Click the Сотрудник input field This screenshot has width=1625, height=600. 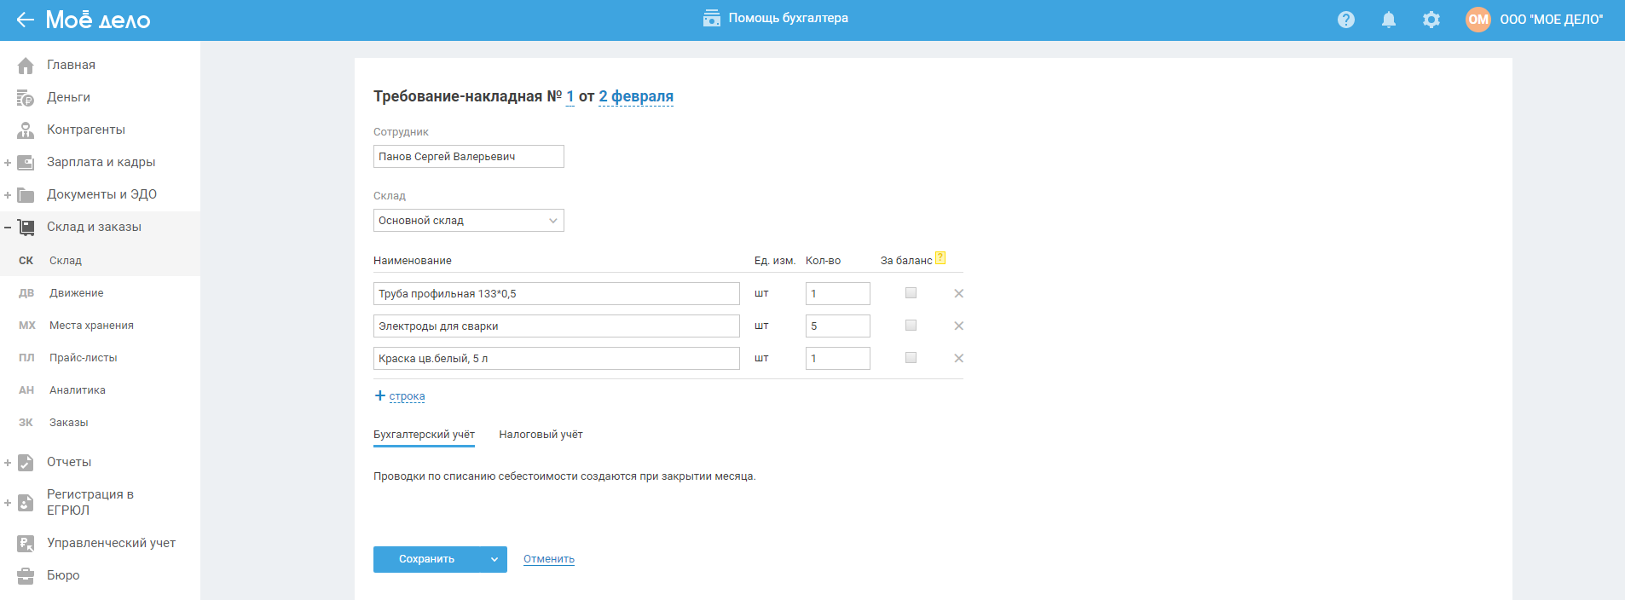tap(468, 157)
